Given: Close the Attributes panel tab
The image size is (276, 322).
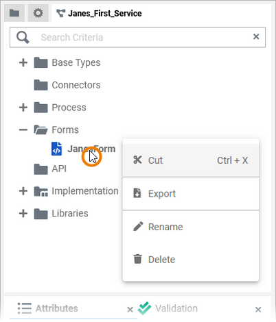Looking at the screenshot, I should tap(130, 310).
